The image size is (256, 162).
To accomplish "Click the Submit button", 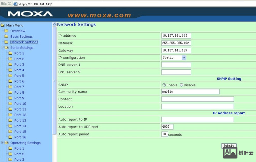I will [229, 146].
